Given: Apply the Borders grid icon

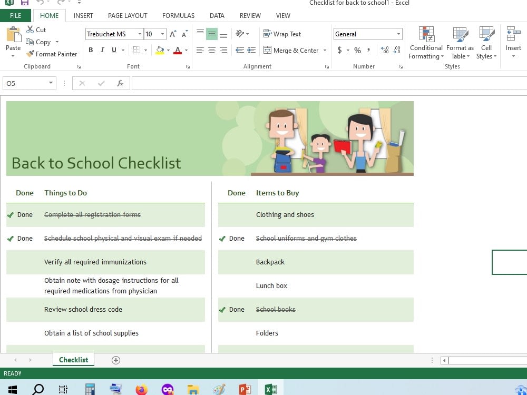Looking at the screenshot, I should [136, 50].
